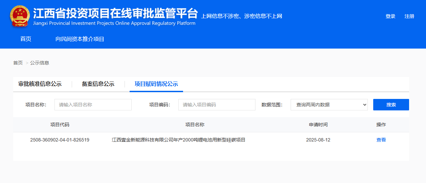The image size is (426, 183).
Task: Switch to the 备案信息公示 tab
Action: [98, 84]
